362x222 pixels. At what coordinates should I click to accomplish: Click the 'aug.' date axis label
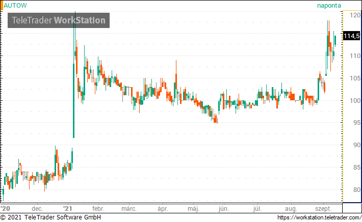[x=291, y=209]
